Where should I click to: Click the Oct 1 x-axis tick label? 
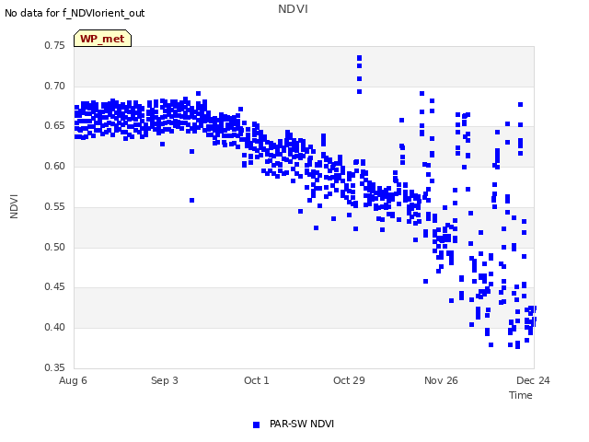257,380
